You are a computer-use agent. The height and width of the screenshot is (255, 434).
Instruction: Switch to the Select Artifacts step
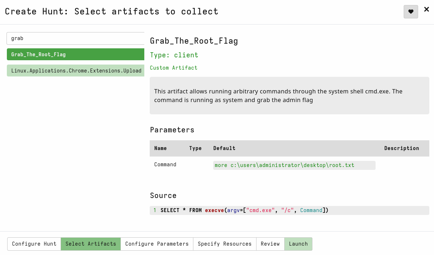point(91,244)
